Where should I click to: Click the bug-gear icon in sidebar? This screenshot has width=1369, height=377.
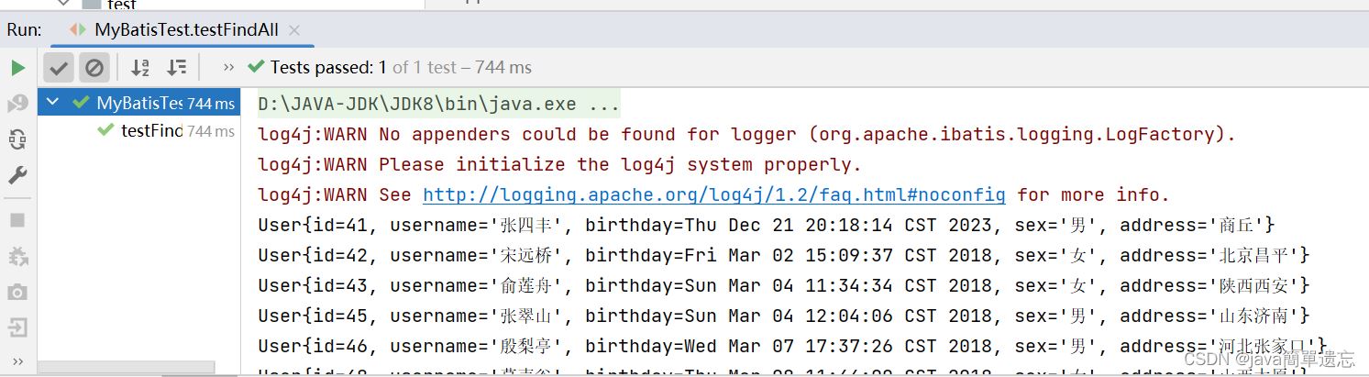(17, 256)
